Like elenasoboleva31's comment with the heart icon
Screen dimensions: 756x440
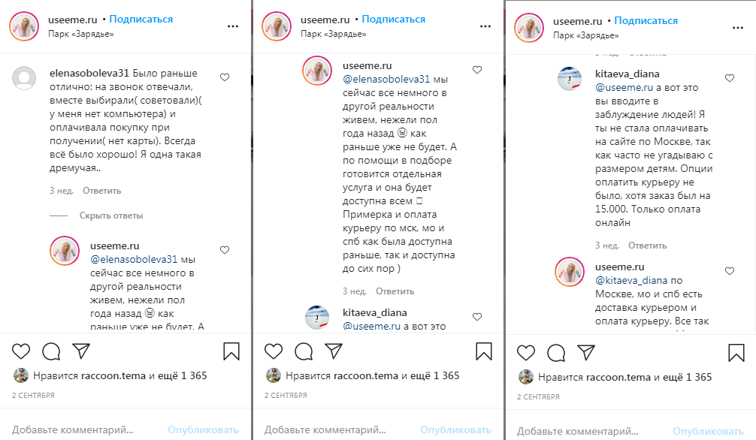225,76
